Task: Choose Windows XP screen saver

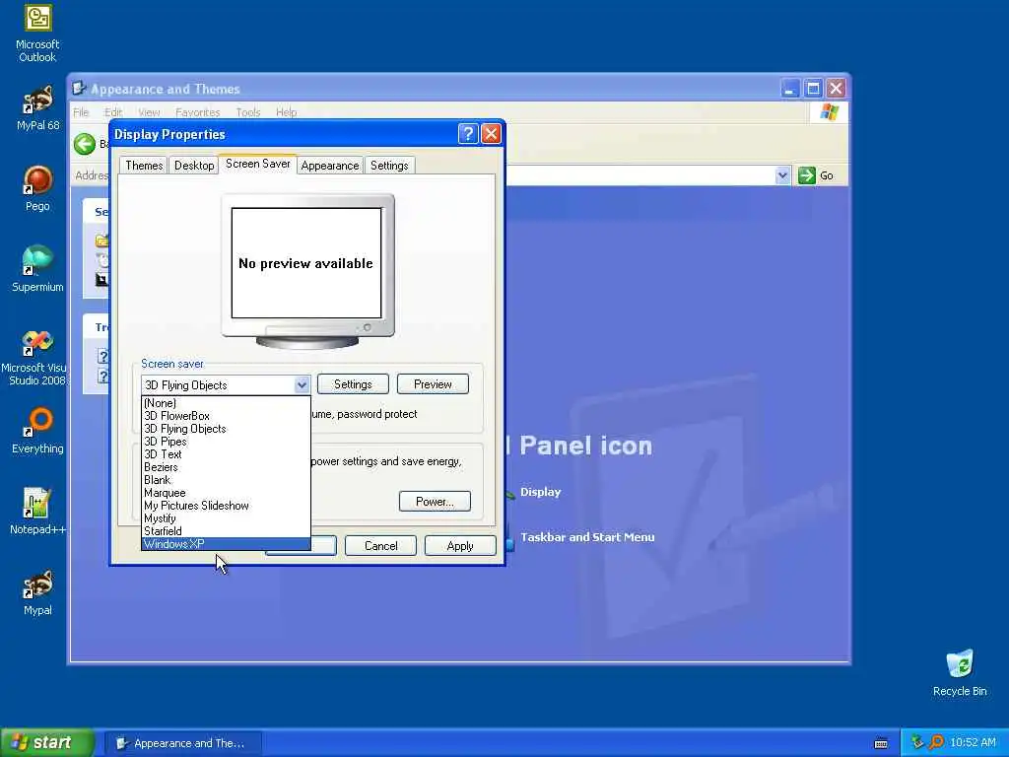Action: tap(226, 544)
